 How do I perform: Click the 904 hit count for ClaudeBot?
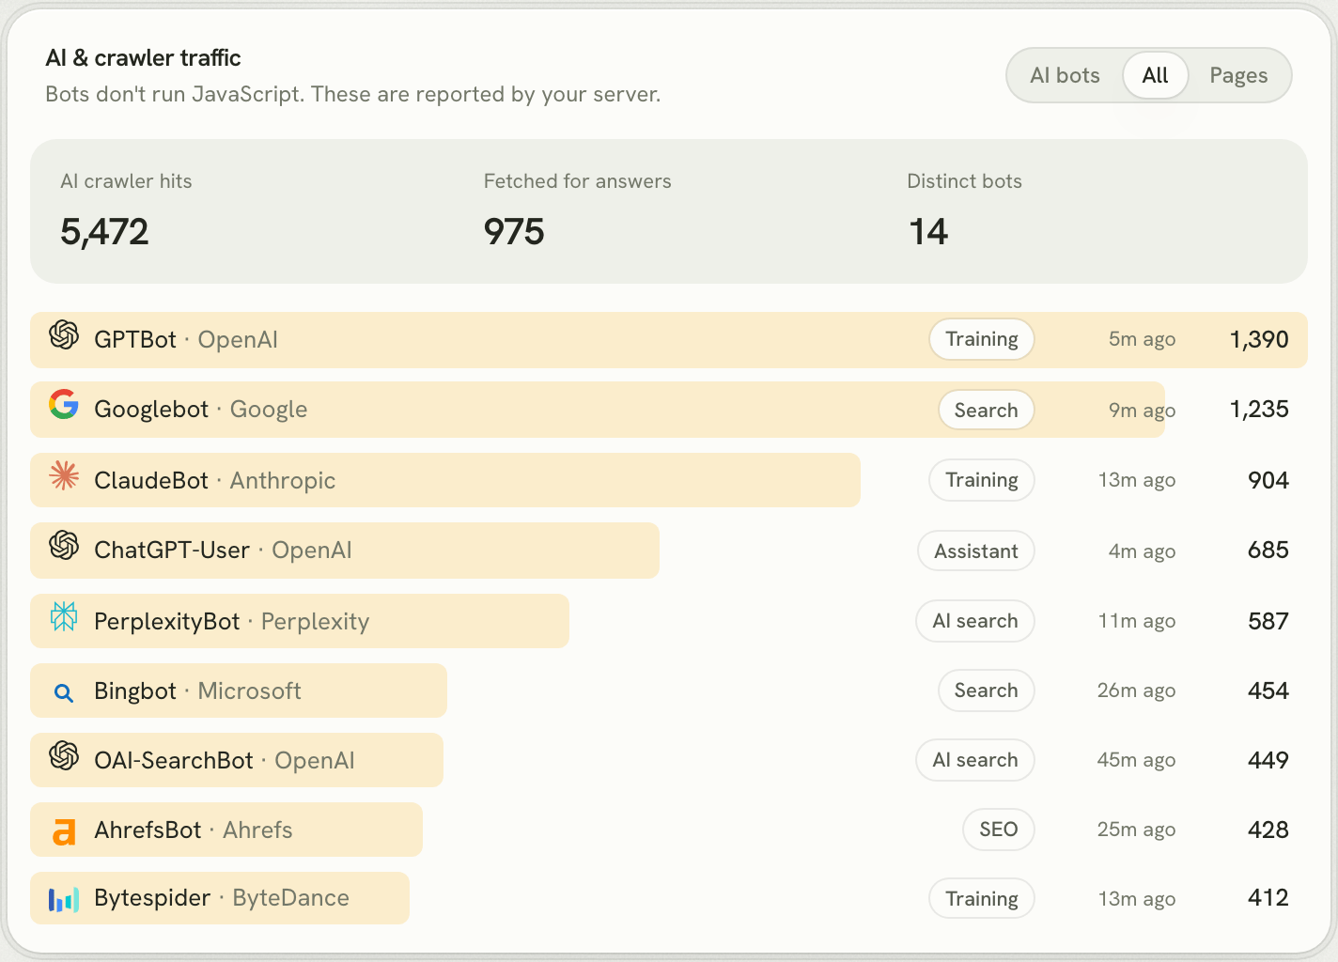point(1268,481)
